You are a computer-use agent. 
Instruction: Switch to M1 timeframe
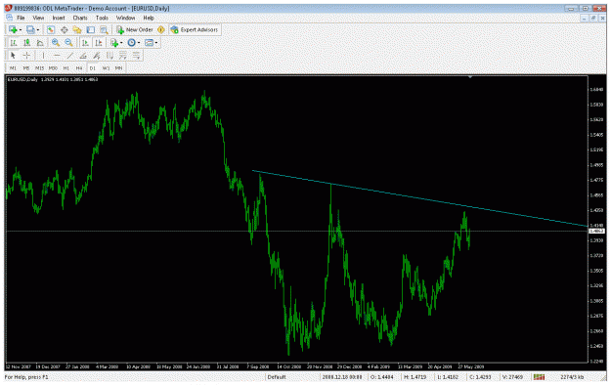(x=13, y=68)
